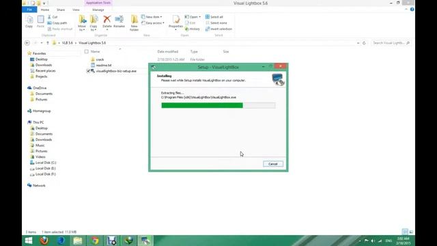Open Firefox from the taskbar
The image size is (437, 246).
pos(44,241)
